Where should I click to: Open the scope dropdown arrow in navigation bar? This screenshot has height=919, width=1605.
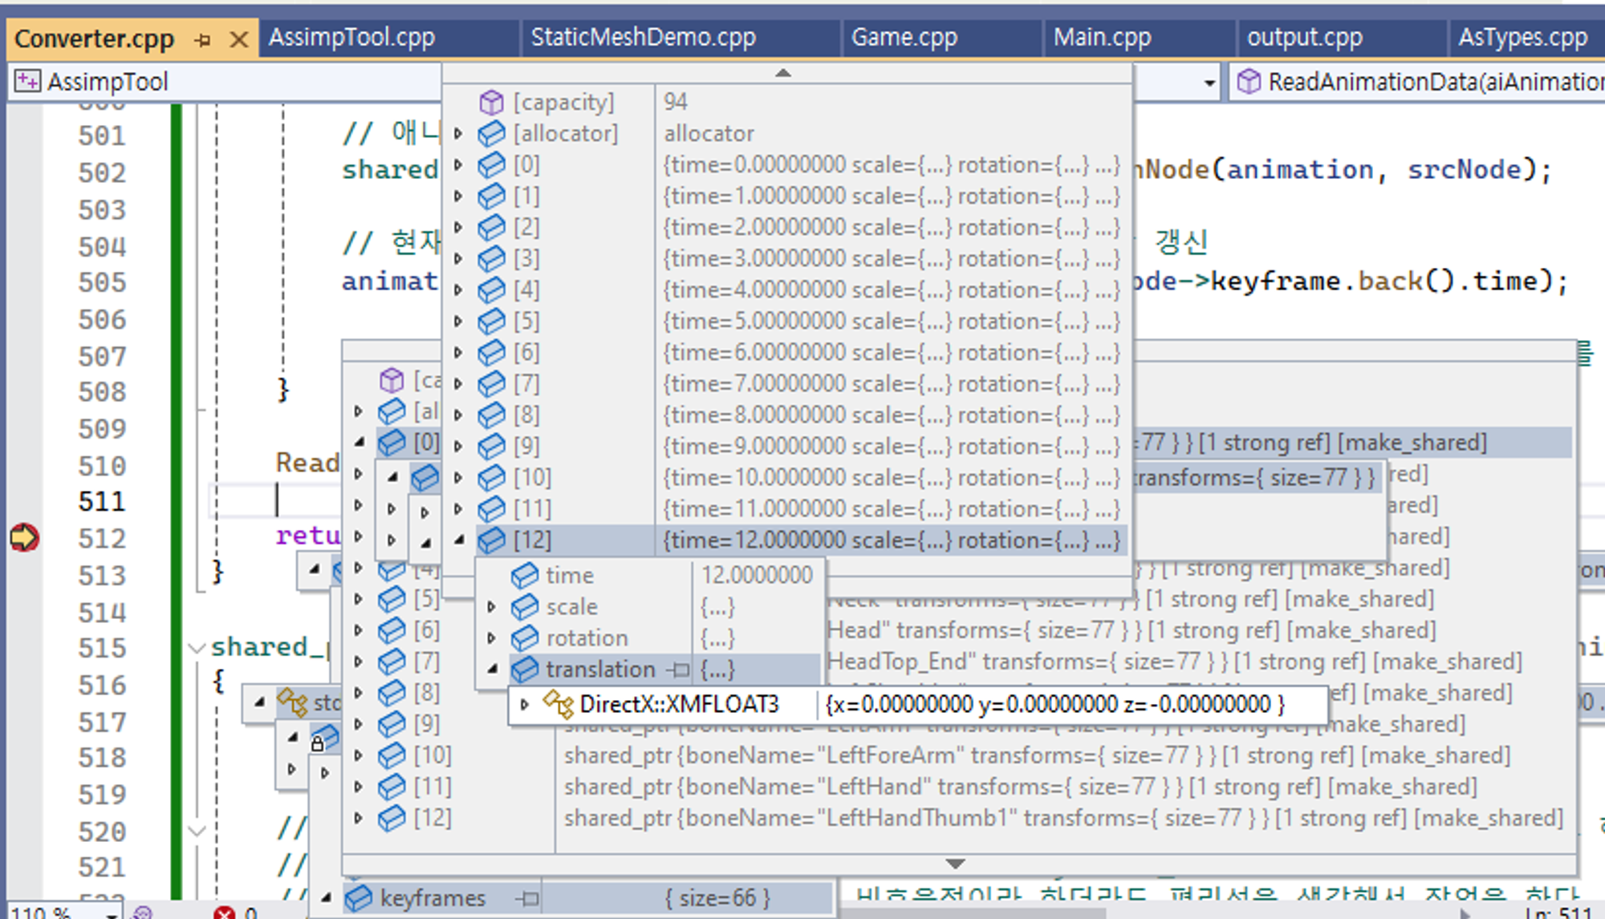(x=1209, y=83)
